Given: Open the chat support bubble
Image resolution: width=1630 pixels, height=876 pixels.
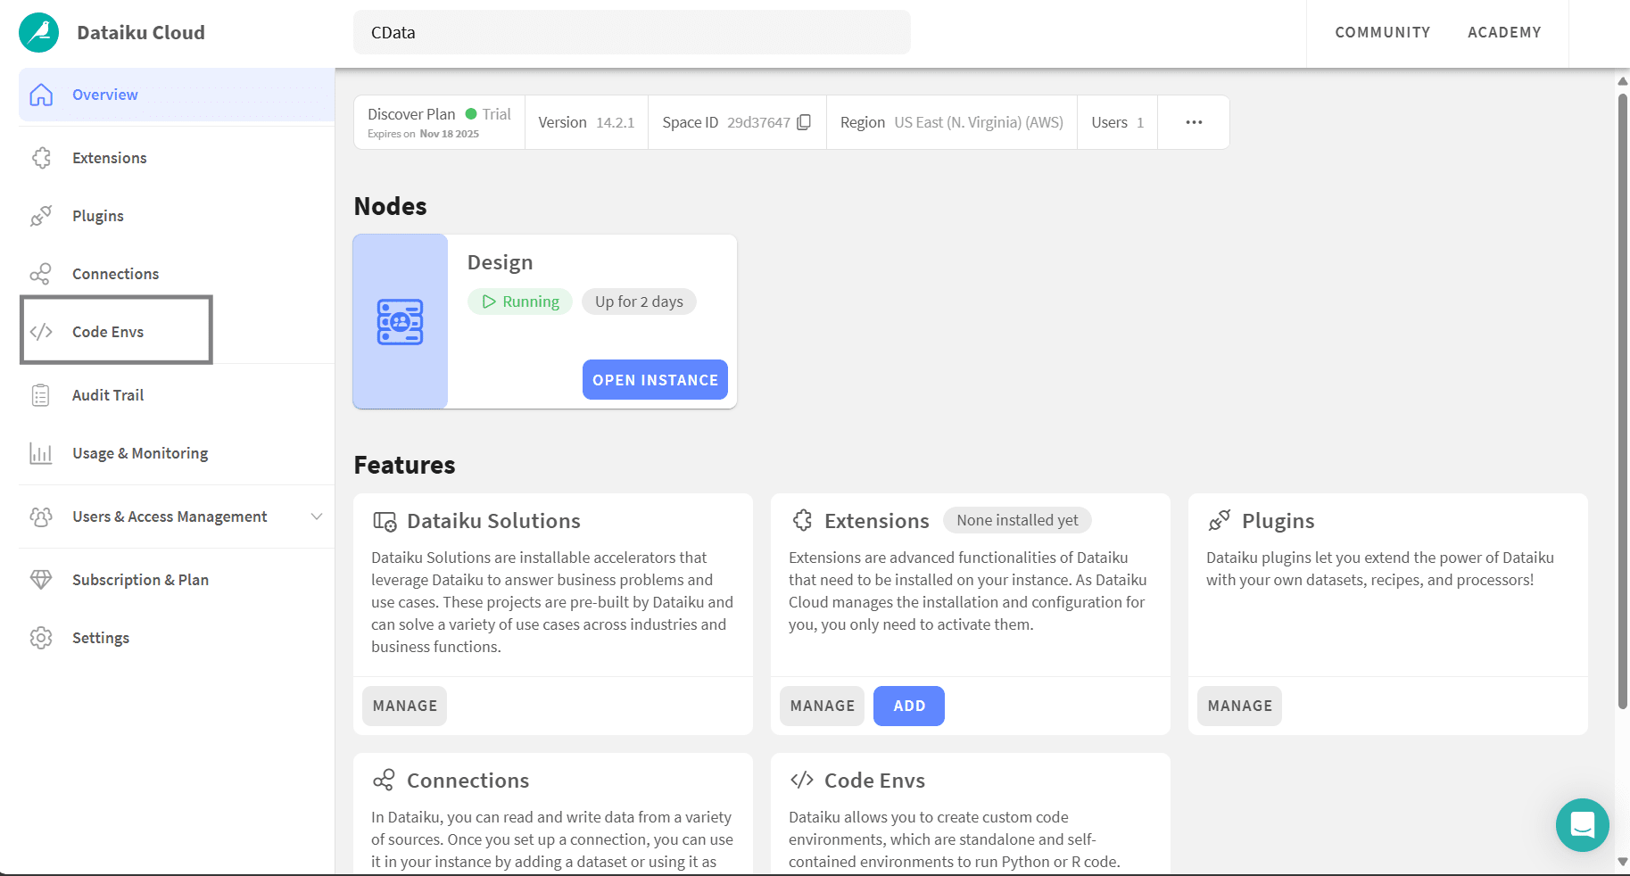Looking at the screenshot, I should (1582, 825).
